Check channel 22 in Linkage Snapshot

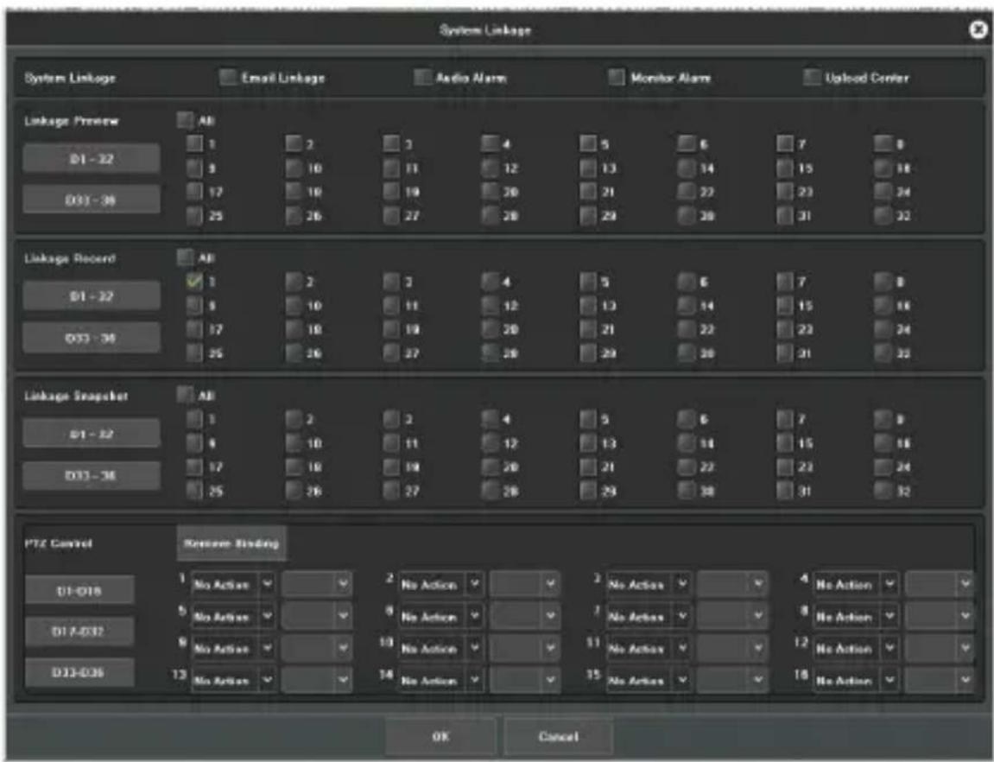(686, 467)
